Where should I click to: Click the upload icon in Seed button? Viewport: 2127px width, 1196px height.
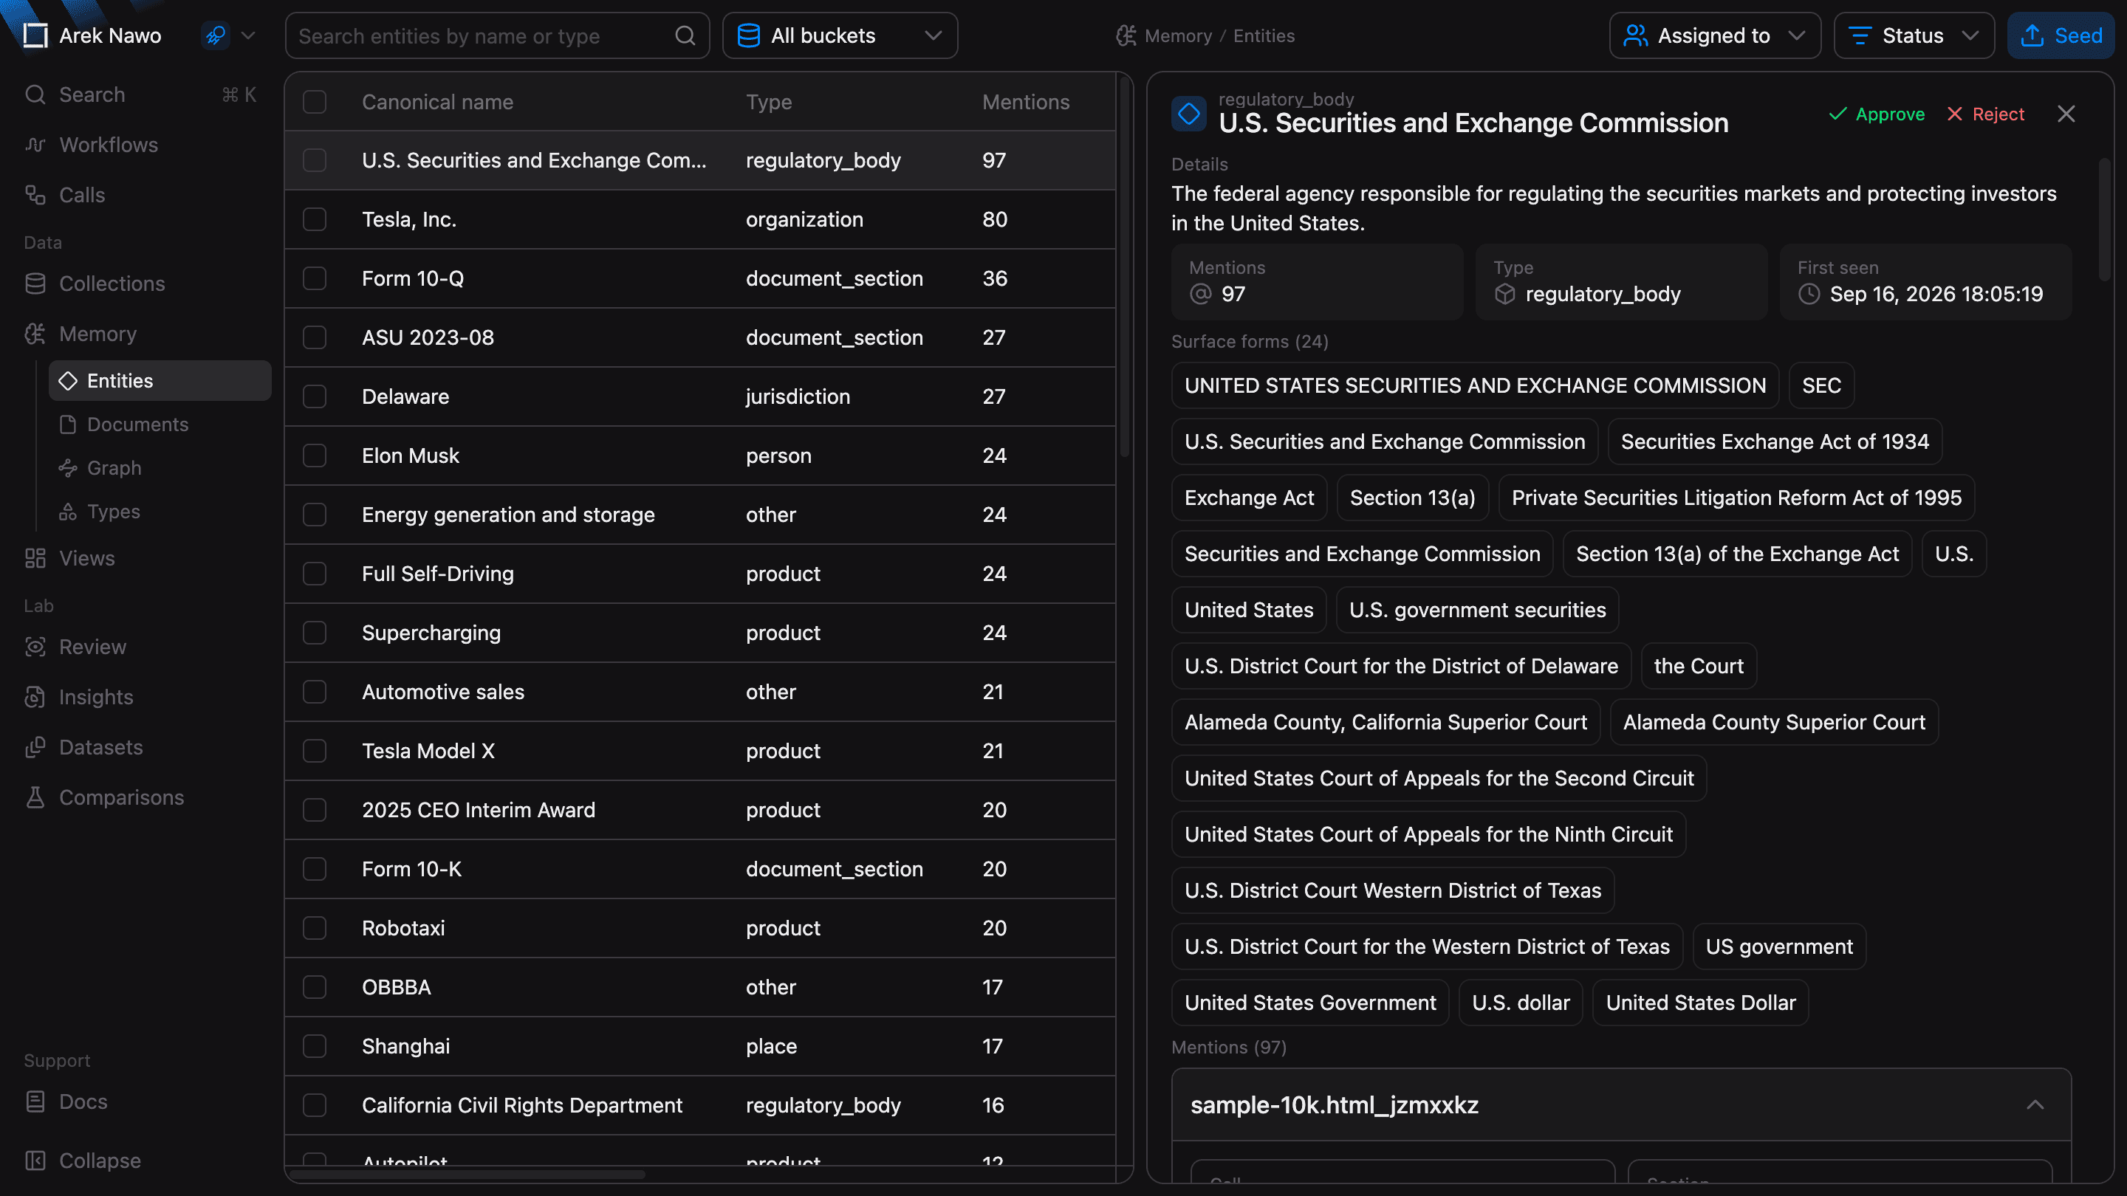click(2032, 35)
